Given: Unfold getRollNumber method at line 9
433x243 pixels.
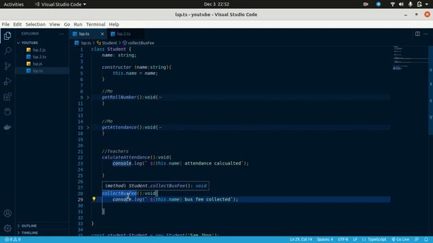Looking at the screenshot, I should click(x=88, y=97).
